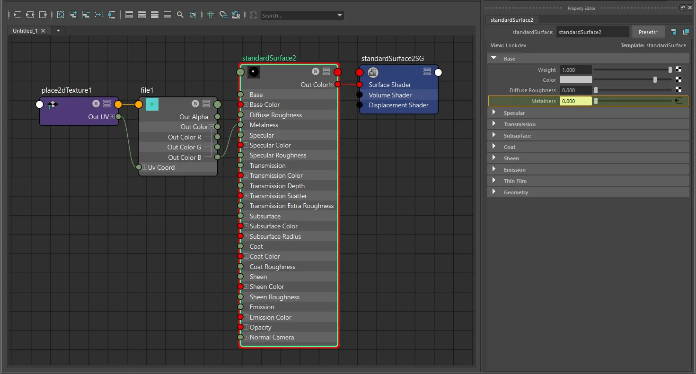Add a new Node Editor tab
The height and width of the screenshot is (374, 696).
click(58, 30)
